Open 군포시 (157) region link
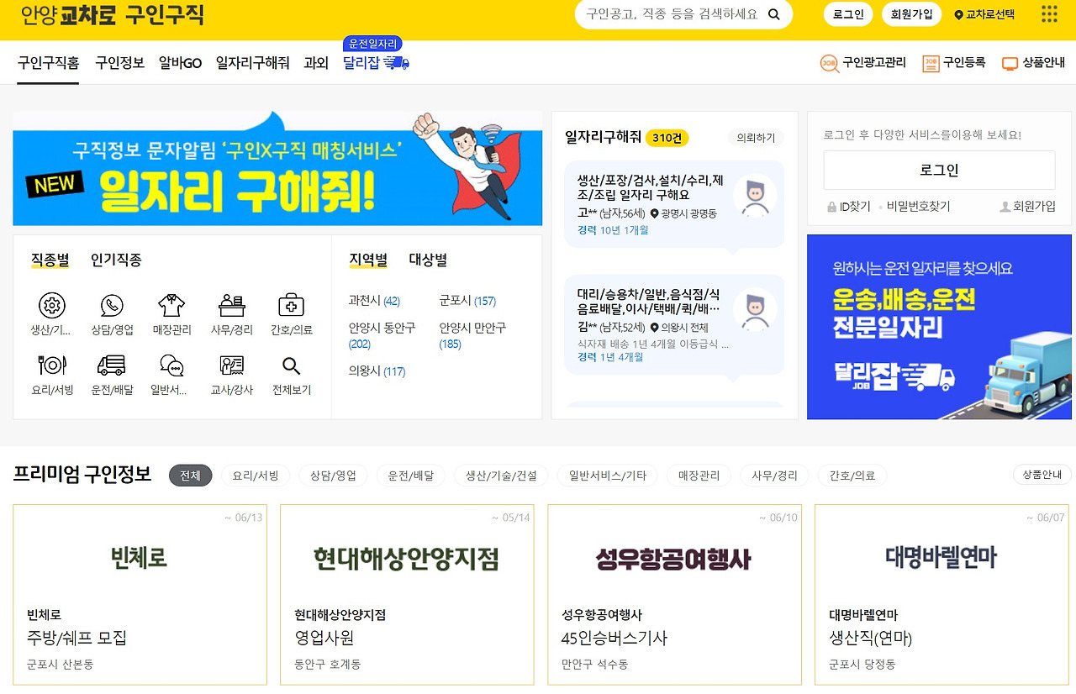Image resolution: width=1076 pixels, height=694 pixels. 467,301
